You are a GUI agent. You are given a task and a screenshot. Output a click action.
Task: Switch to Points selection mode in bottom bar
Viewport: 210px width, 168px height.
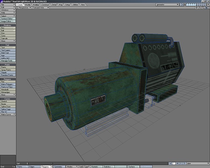click(22, 167)
